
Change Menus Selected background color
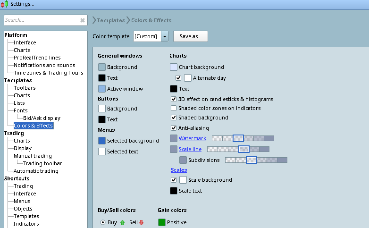point(102,141)
